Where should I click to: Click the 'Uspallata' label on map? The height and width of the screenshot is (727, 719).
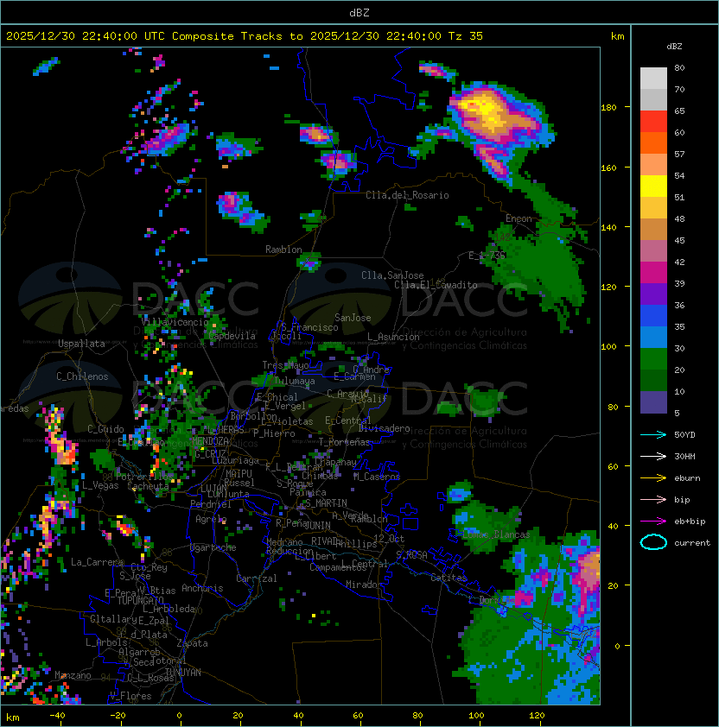pyautogui.click(x=81, y=344)
